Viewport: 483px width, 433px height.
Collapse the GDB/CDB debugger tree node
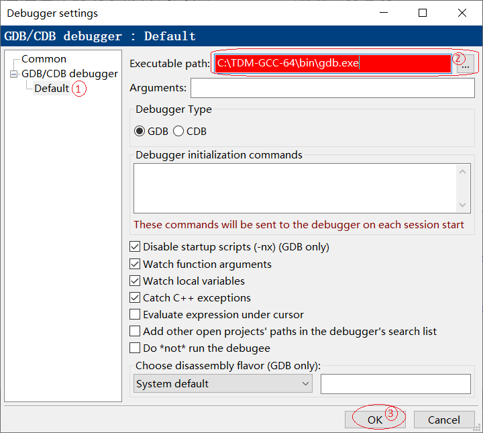pos(13,75)
